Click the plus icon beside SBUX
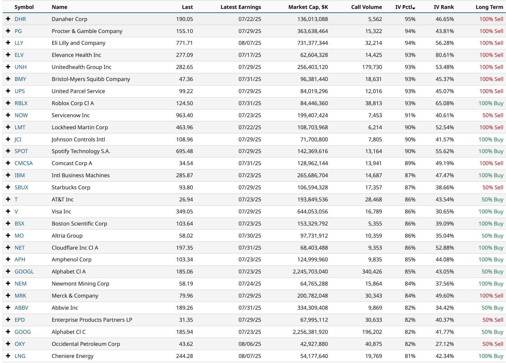506x363 pixels. (x=8, y=187)
